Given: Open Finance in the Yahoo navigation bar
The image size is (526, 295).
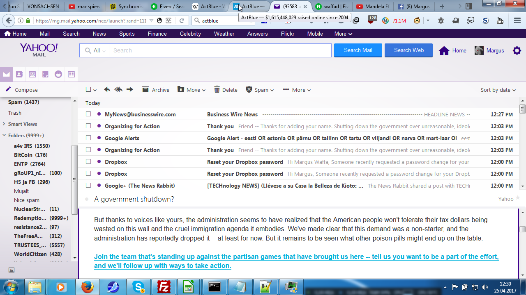Looking at the screenshot, I should tap(157, 34).
